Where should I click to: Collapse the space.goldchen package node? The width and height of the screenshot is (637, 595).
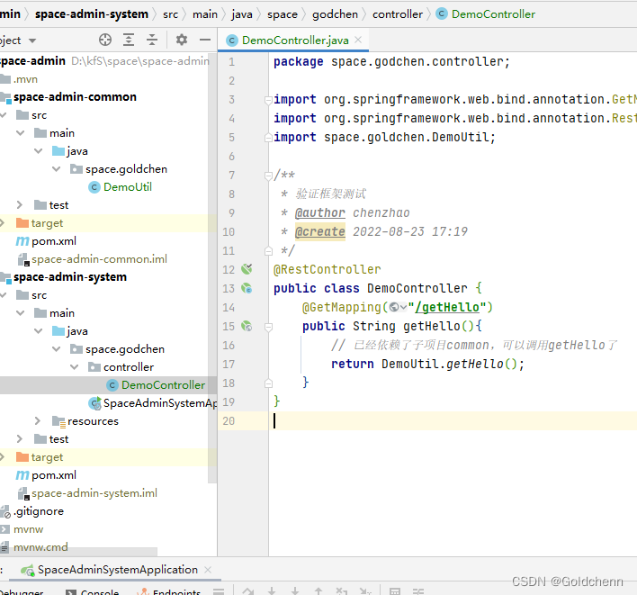pos(58,169)
